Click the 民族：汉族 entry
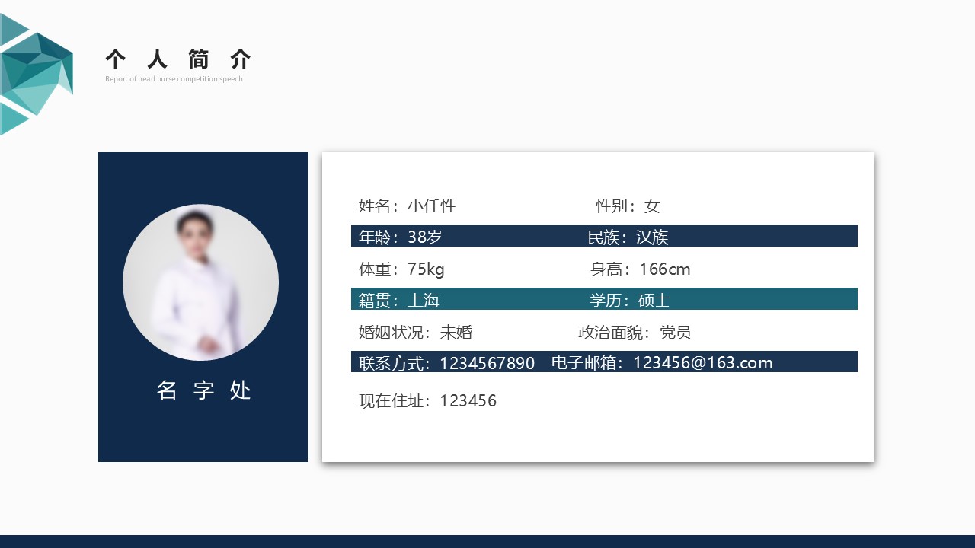Image resolution: width=975 pixels, height=548 pixels. click(628, 237)
